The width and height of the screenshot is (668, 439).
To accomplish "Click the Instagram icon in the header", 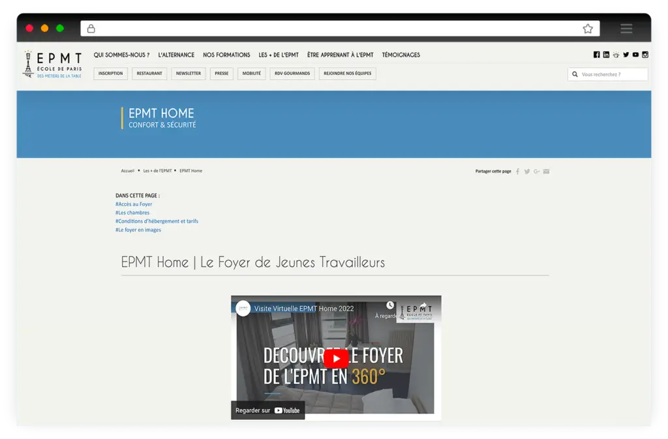I will click(x=645, y=55).
